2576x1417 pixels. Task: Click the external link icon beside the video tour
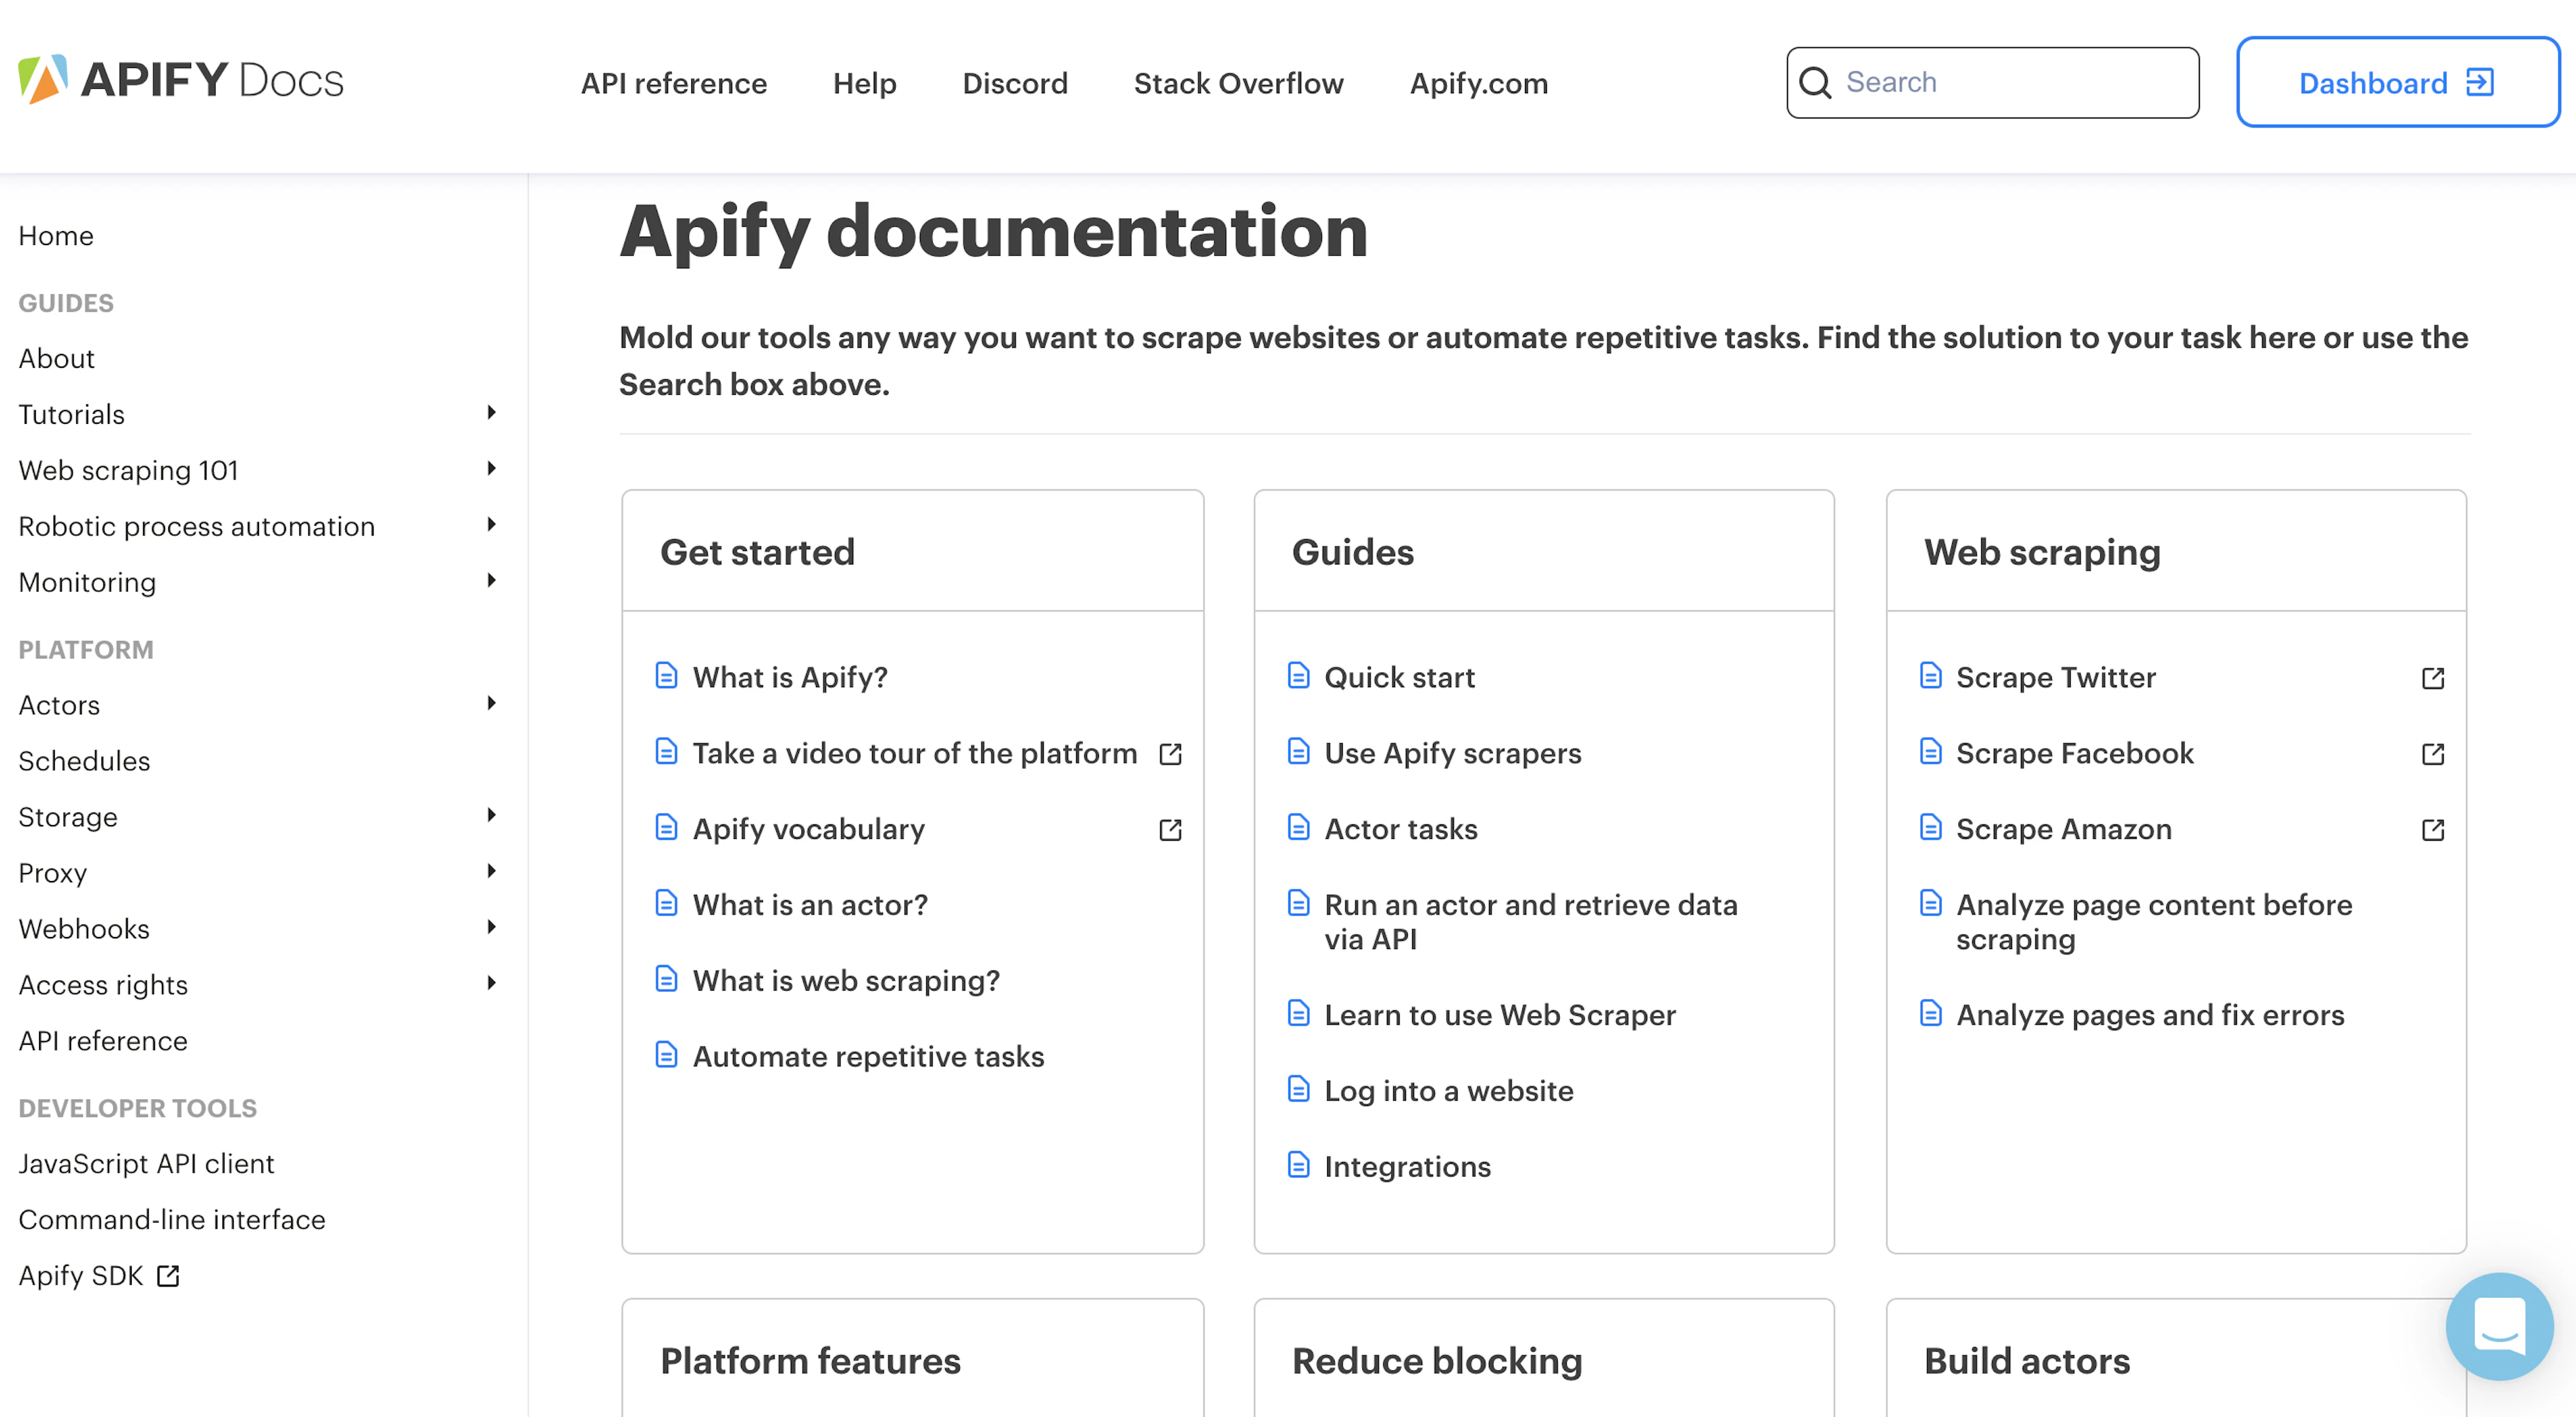tap(1170, 753)
